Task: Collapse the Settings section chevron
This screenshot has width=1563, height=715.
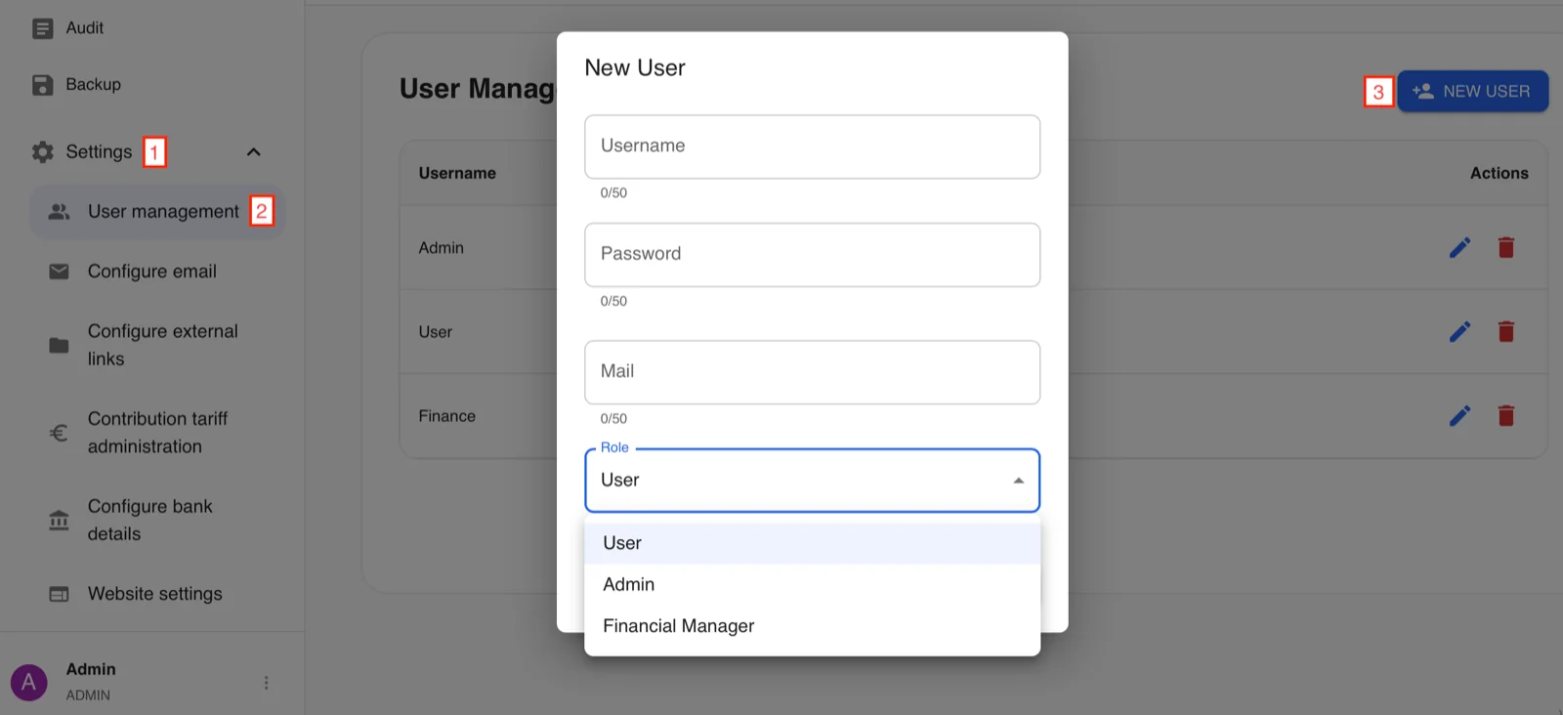Action: coord(254,152)
